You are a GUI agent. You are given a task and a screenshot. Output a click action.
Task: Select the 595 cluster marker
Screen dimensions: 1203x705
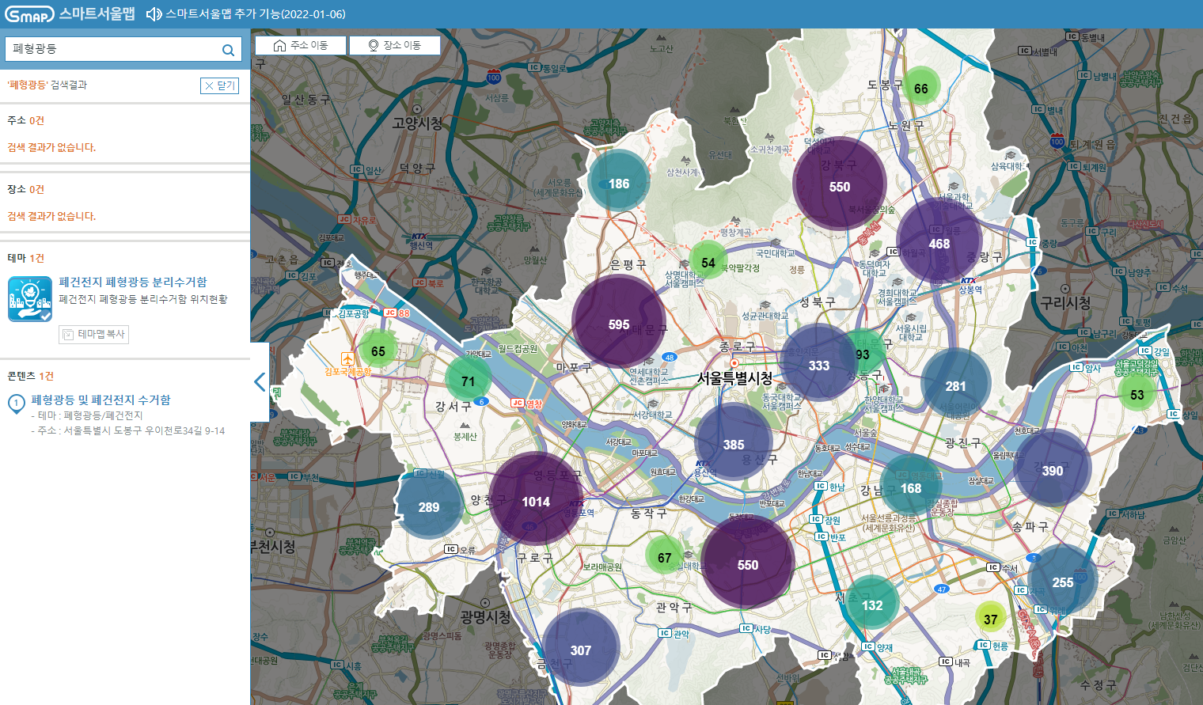coord(619,322)
